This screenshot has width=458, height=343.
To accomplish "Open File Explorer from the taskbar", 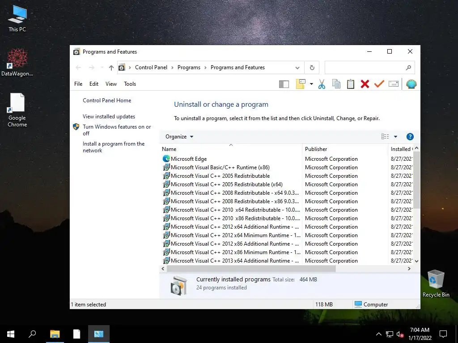I will [x=55, y=334].
